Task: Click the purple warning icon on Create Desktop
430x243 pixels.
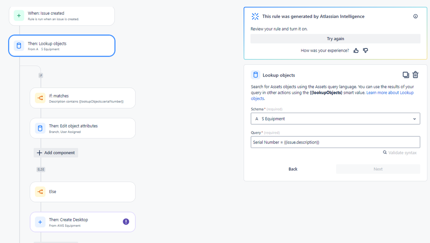Action: pyautogui.click(x=126, y=221)
